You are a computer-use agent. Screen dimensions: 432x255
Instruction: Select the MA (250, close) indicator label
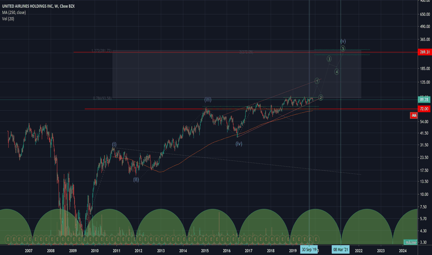click(14, 13)
